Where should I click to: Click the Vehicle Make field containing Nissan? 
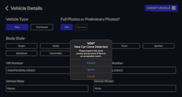click(x=47, y=89)
